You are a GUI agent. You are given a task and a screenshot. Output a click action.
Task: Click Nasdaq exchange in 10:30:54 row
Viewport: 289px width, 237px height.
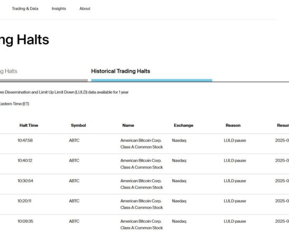click(179, 181)
